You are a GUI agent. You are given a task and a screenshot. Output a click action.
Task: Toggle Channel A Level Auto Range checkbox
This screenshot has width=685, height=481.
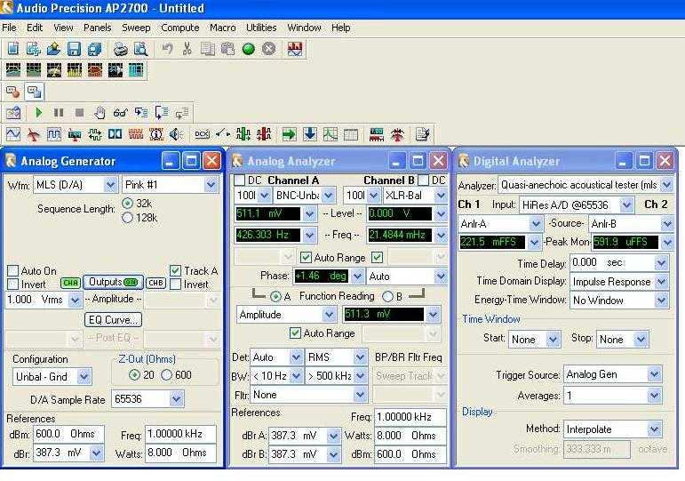[306, 258]
